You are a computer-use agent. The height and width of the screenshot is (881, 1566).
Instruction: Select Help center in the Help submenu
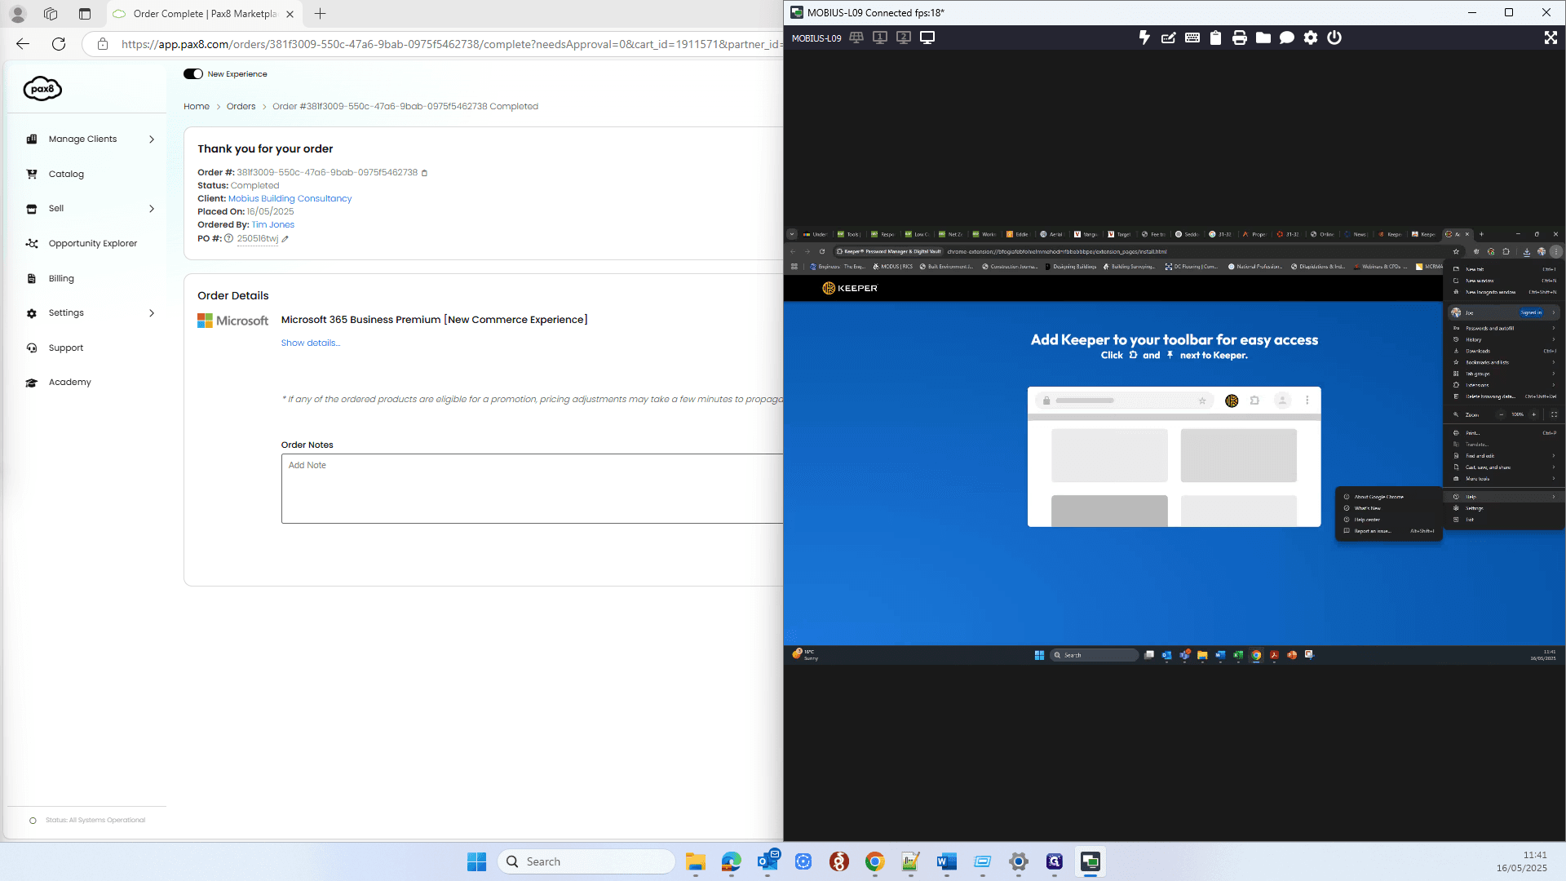1389,520
